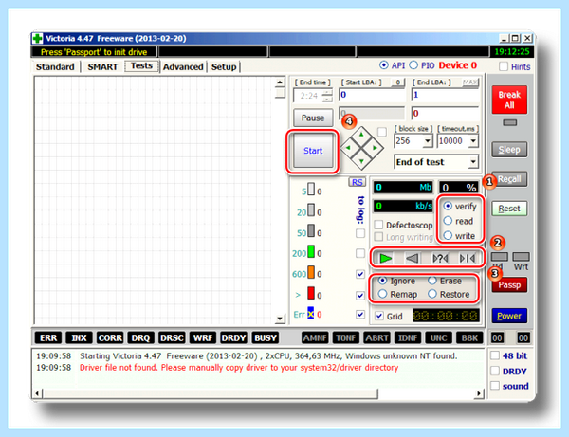Click the Start LBA input field
Image resolution: width=569 pixels, height=437 pixels.
coord(373,95)
